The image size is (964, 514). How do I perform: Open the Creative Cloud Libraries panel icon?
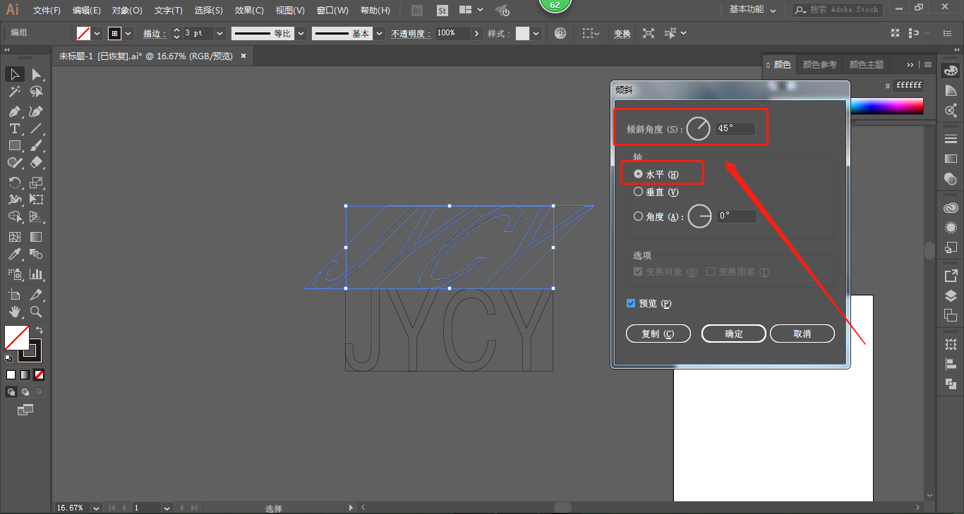951,208
